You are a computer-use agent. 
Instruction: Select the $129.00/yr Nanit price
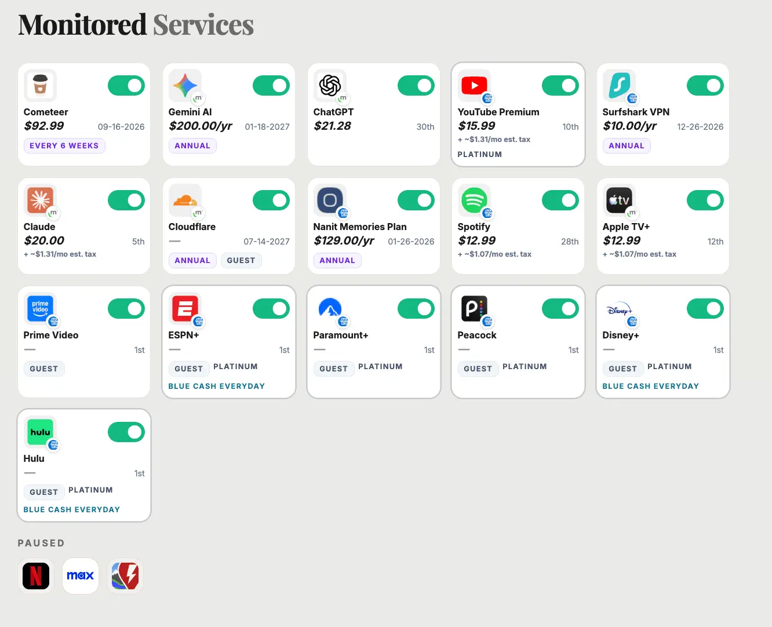(x=344, y=240)
